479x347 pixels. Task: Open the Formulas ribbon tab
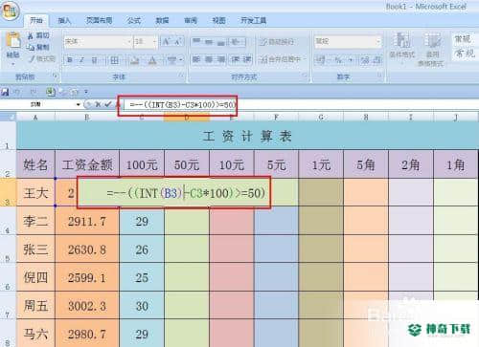click(x=133, y=21)
